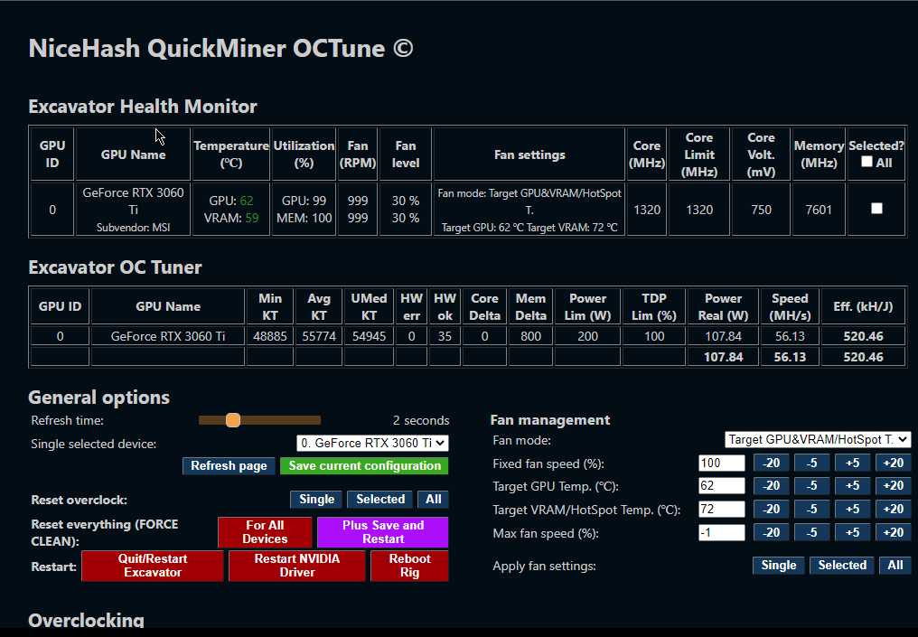Decrease Fixed fan speed by 20
918x637 pixels.
coord(771,464)
